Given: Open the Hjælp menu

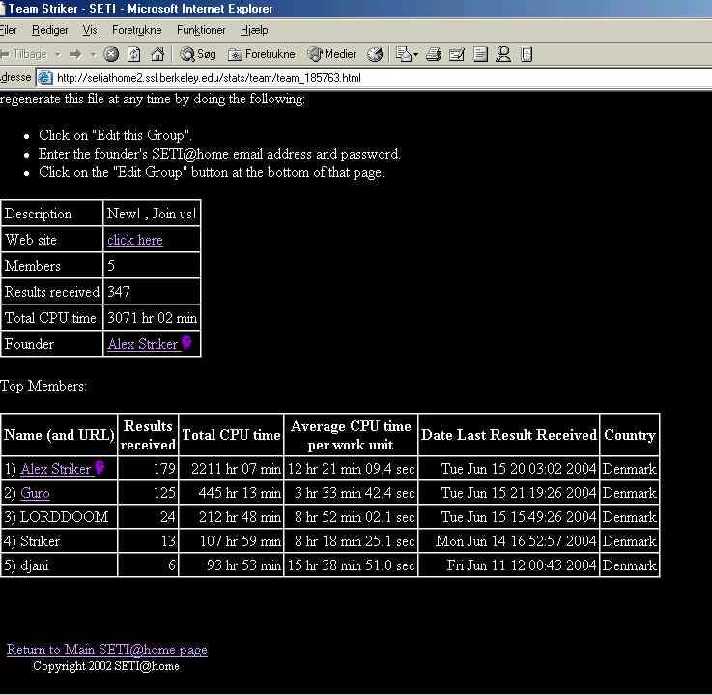Looking at the screenshot, I should (x=254, y=30).
